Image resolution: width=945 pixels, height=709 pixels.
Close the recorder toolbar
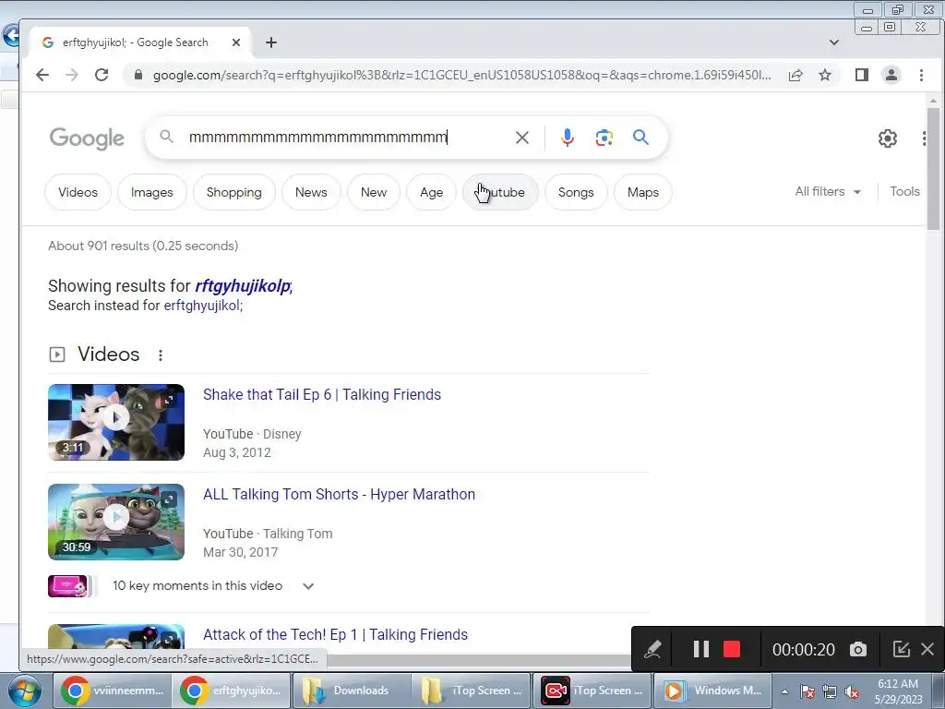927,649
